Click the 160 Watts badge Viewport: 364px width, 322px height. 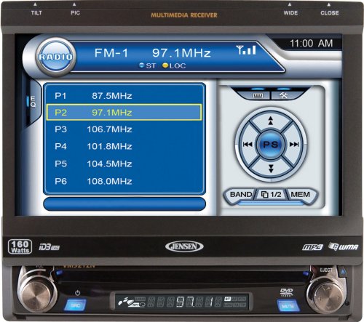click(20, 246)
